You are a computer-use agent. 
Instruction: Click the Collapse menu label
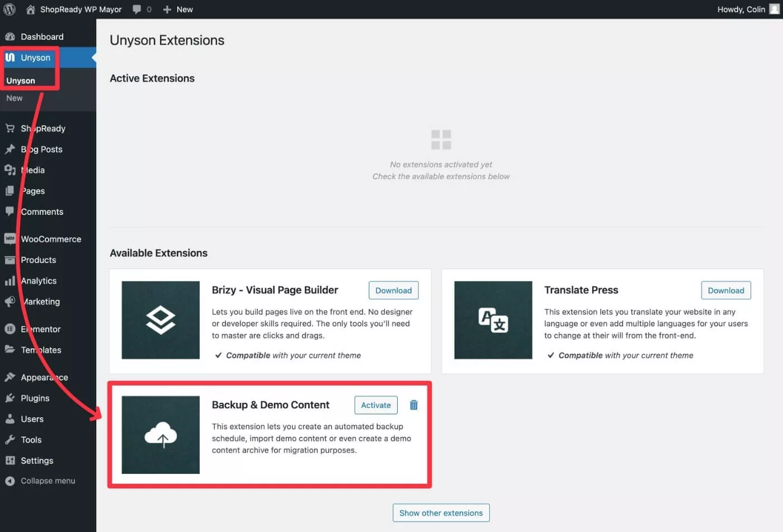[x=48, y=481]
